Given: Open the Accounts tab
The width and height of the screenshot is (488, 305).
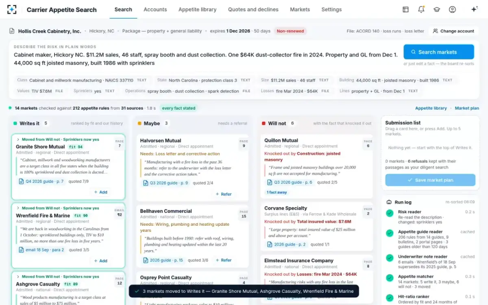Looking at the screenshot, I should tap(155, 9).
